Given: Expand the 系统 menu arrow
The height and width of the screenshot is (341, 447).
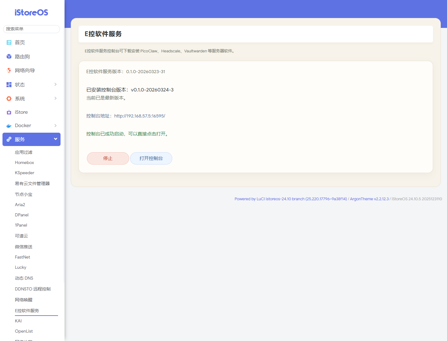Looking at the screenshot, I should [x=56, y=98].
